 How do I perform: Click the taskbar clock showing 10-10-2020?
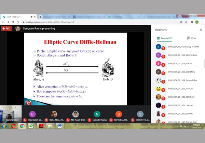(x=196, y=126)
